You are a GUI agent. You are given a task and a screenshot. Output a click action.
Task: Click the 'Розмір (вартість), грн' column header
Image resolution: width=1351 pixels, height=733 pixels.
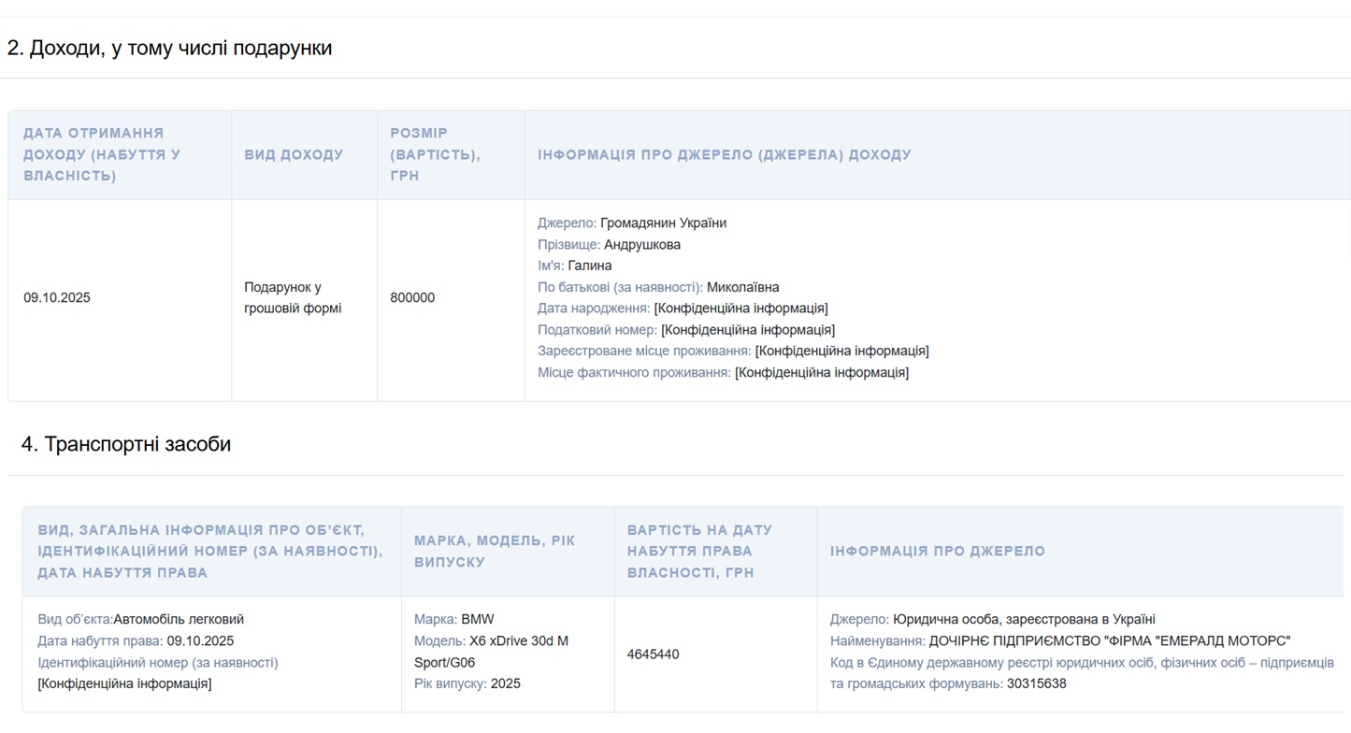[x=435, y=154]
